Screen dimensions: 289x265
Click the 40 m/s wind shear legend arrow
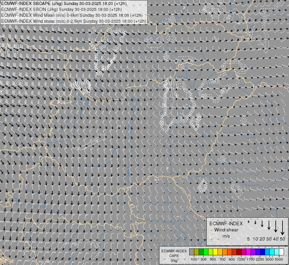point(275,226)
